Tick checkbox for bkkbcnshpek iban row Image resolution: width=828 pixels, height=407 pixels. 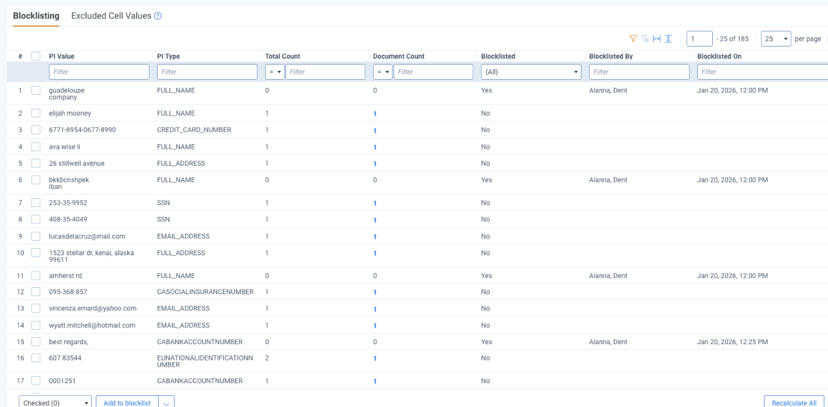[x=36, y=180]
